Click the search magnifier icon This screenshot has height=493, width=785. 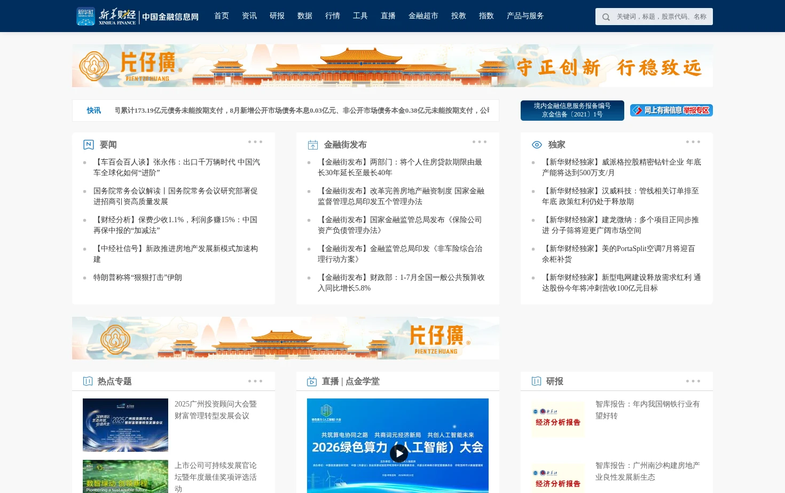pyautogui.click(x=606, y=17)
